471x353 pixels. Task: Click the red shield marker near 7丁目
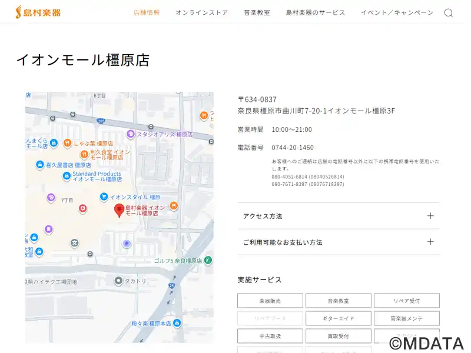point(82,208)
